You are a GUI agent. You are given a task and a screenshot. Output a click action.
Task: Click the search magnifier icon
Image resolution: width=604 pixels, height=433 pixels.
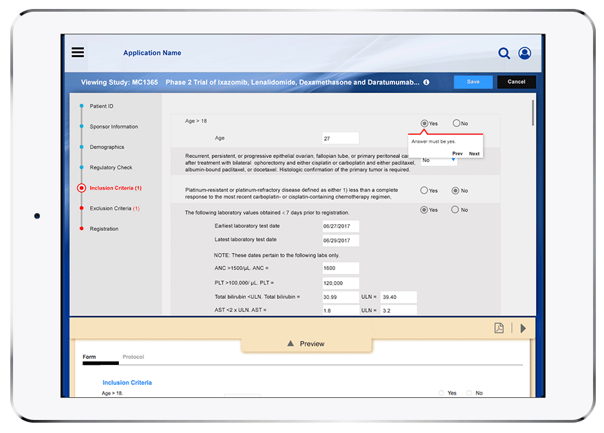tap(504, 53)
